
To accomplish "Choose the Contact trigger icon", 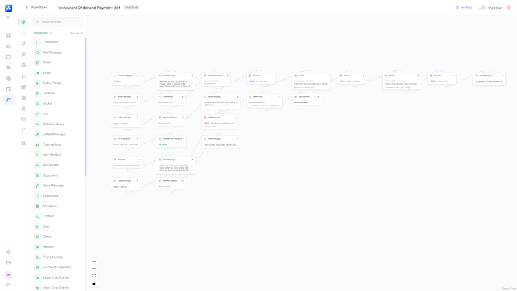I will click(x=37, y=216).
